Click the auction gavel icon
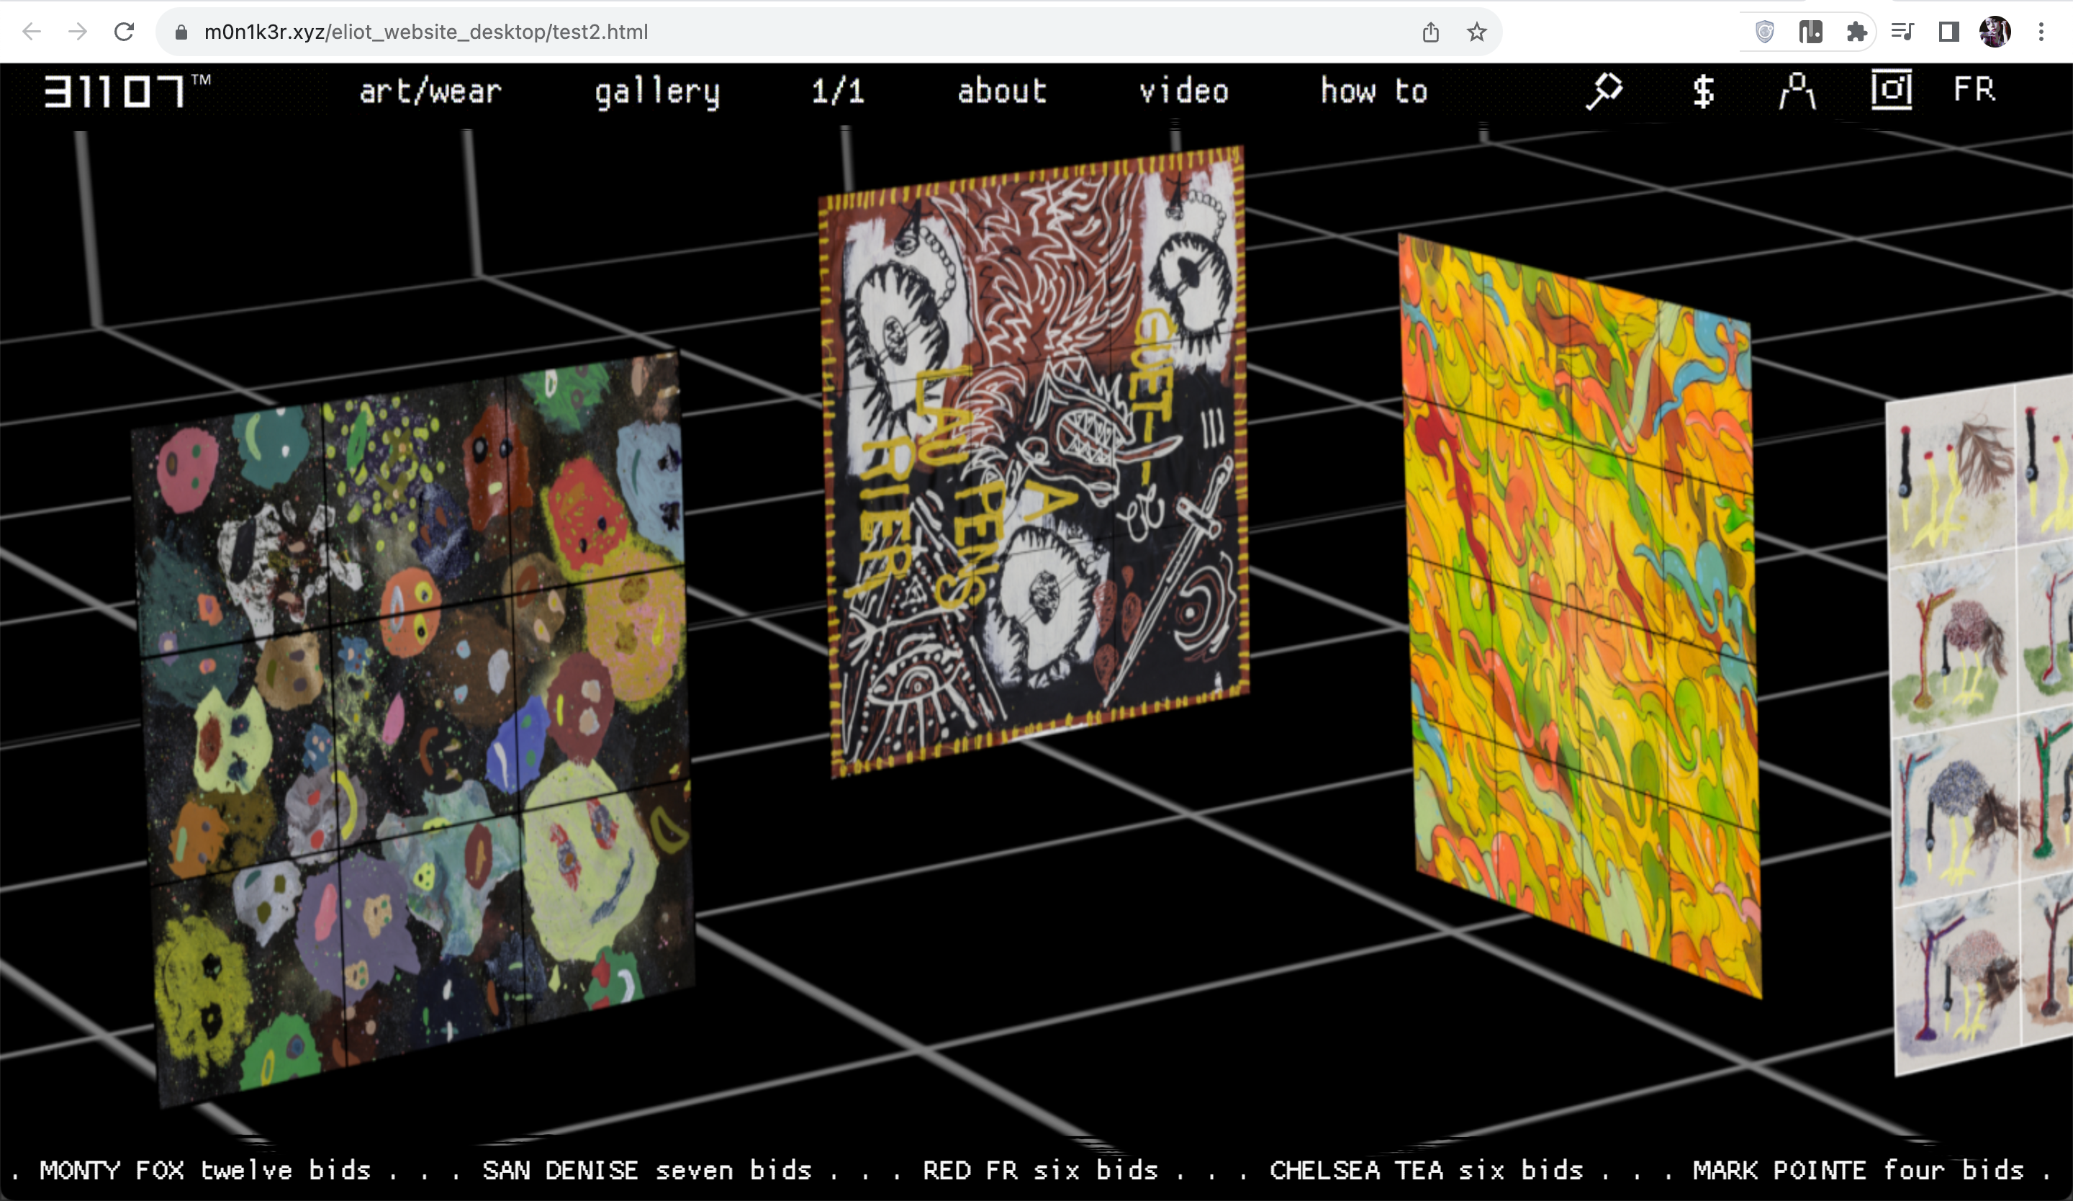Screen dimensions: 2073x1201 [x=1604, y=91]
